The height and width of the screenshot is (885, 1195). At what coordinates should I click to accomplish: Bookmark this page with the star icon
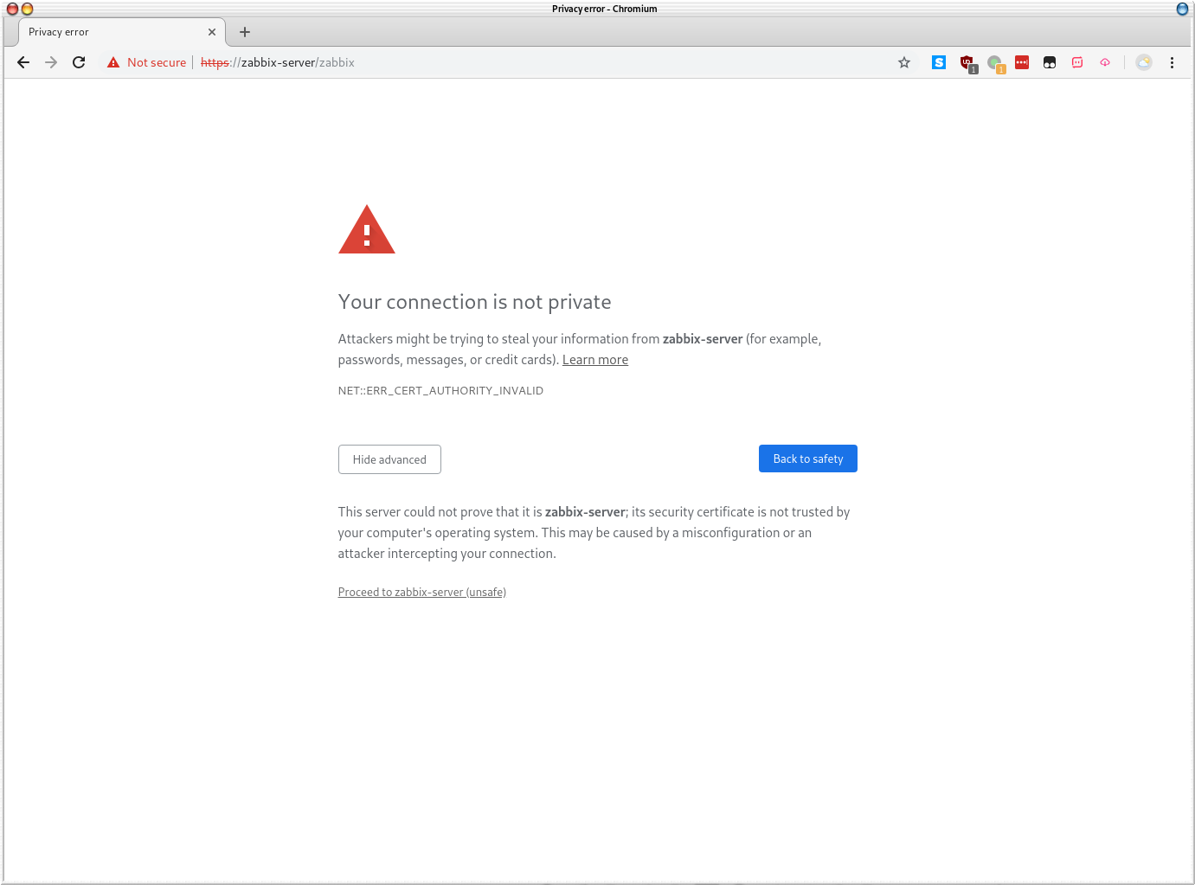pos(904,62)
